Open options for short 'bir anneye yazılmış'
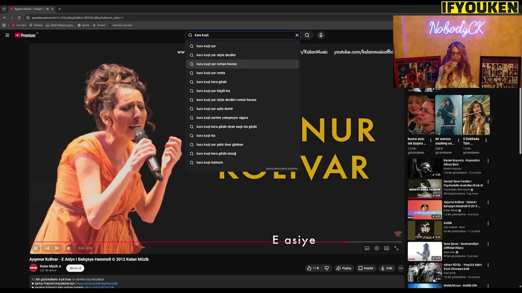 [x=458, y=140]
